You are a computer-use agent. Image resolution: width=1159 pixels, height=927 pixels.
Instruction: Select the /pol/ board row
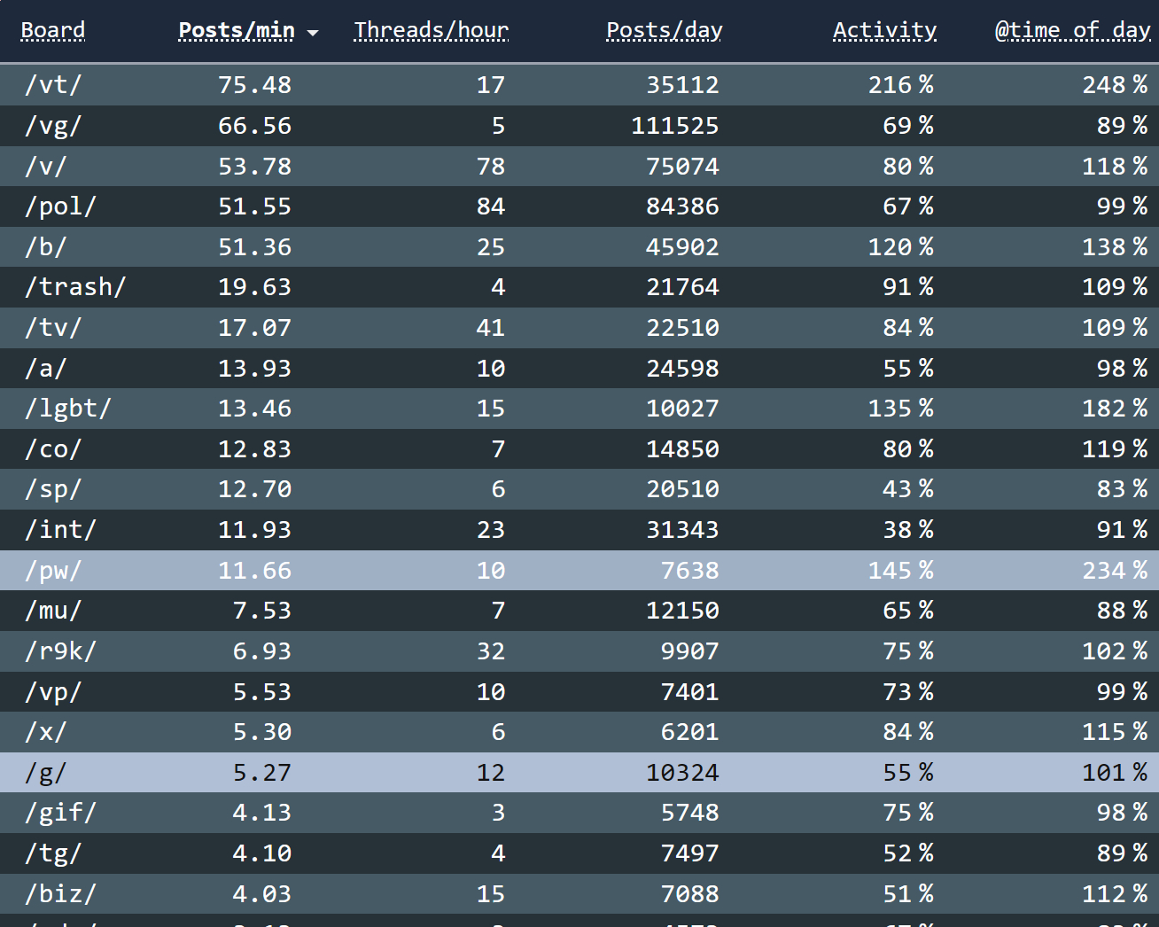[579, 206]
